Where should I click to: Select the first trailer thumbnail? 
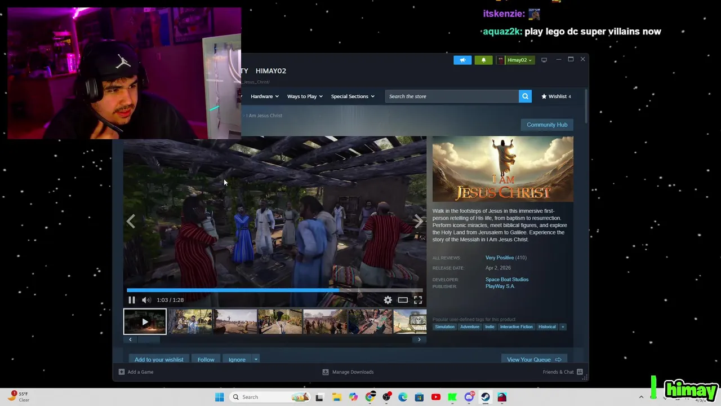click(x=145, y=322)
